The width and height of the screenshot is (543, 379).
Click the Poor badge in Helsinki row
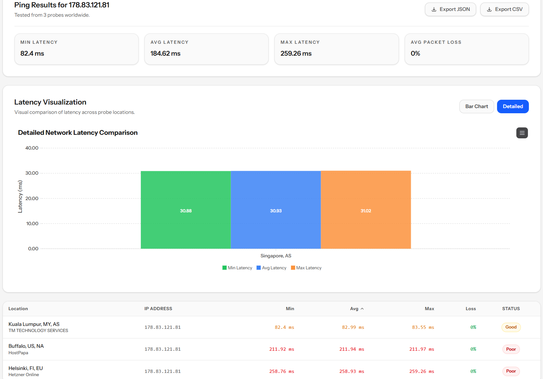[x=511, y=371]
